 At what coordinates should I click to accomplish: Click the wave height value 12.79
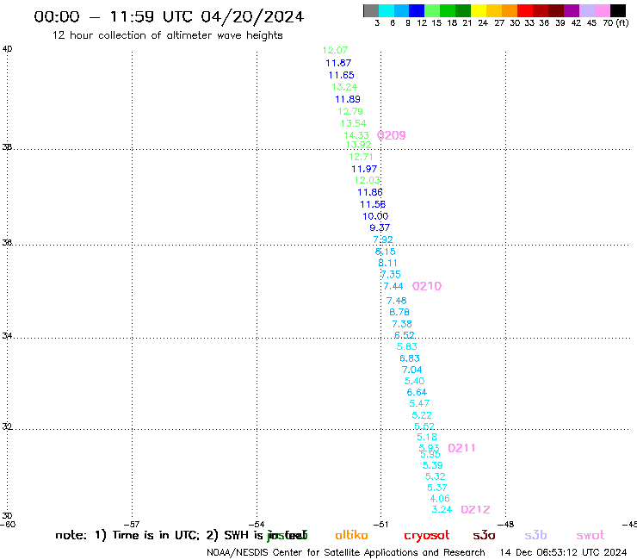pyautogui.click(x=350, y=111)
